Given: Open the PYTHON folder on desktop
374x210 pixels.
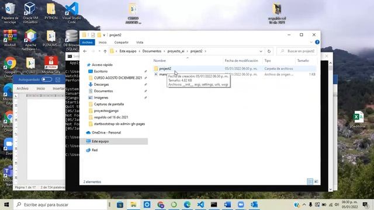Looking at the screenshot, I should [51, 12].
